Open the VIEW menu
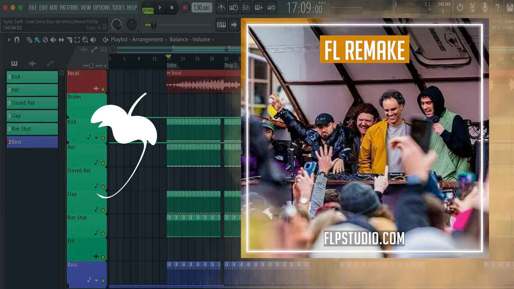 click(86, 8)
